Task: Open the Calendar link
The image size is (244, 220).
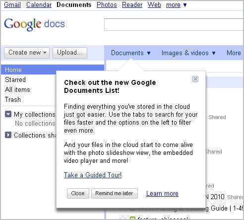Action: pyautogui.click(x=39, y=5)
